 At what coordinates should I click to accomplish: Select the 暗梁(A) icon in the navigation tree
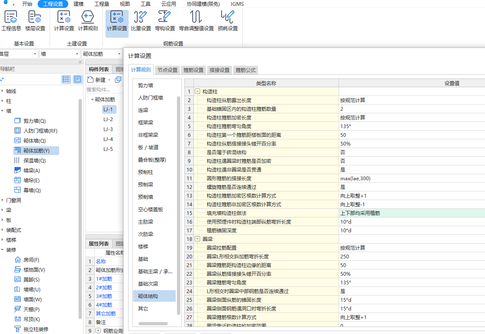(x=18, y=170)
